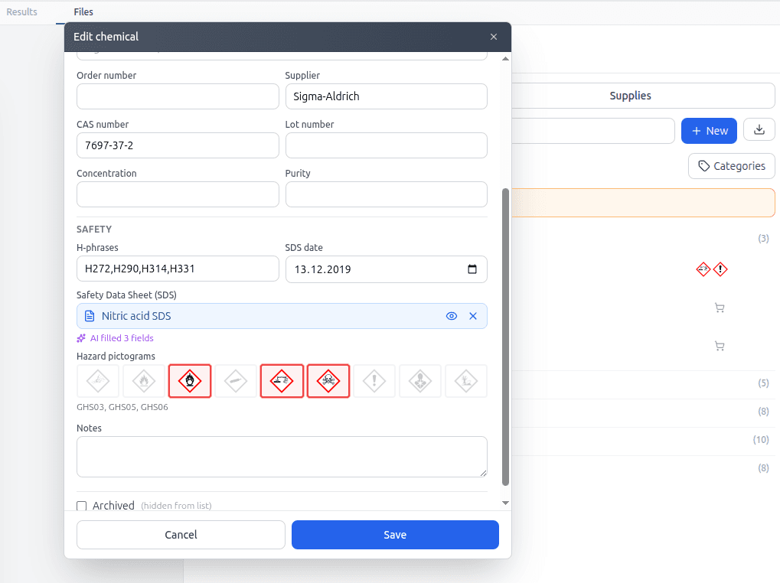Toggle the GHS07 exclamation mark pictogram
Image resolution: width=780 pixels, height=583 pixels.
(x=374, y=381)
